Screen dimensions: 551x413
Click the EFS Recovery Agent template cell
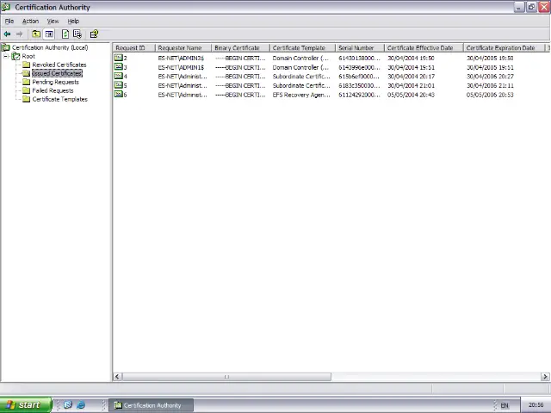pos(301,95)
